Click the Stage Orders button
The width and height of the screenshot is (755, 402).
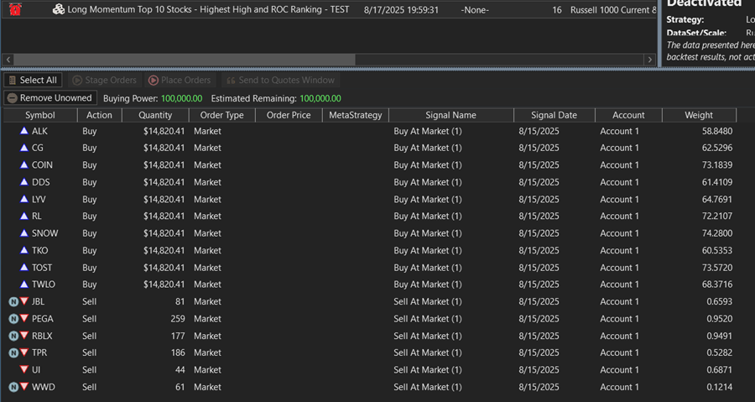tap(105, 81)
